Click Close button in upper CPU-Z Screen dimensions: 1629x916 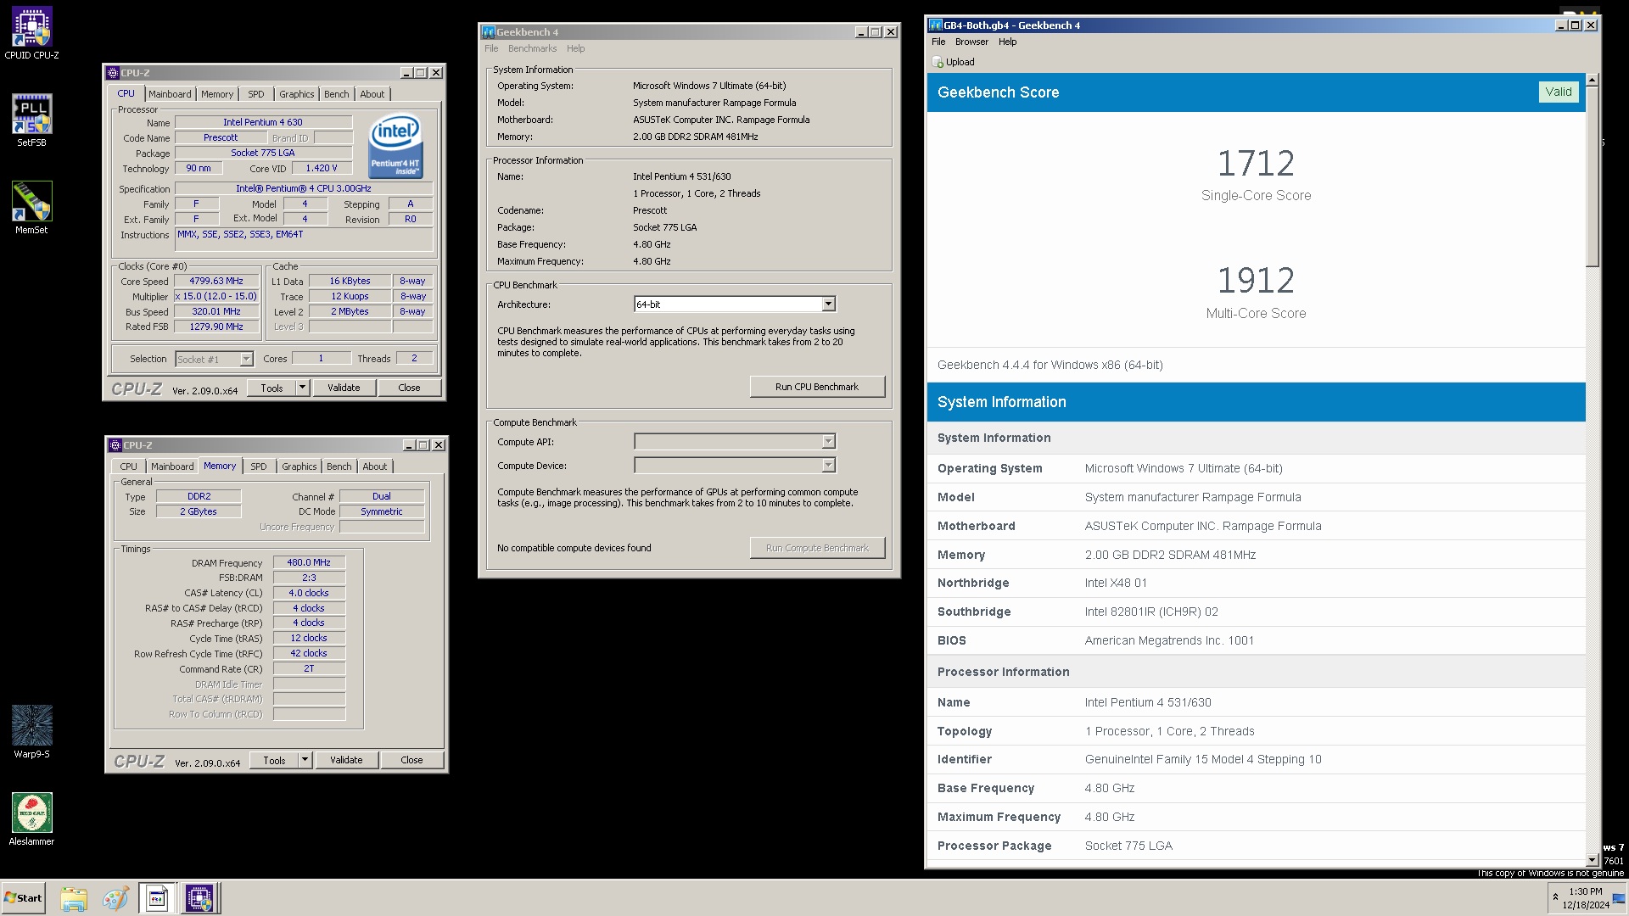point(409,388)
